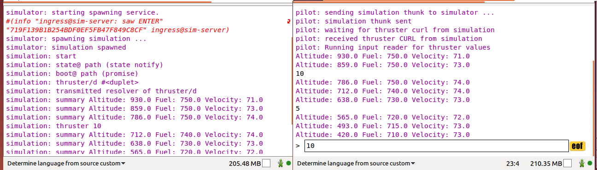Click right pane's green status dot
The height and width of the screenshot is (170, 597).
point(590,163)
